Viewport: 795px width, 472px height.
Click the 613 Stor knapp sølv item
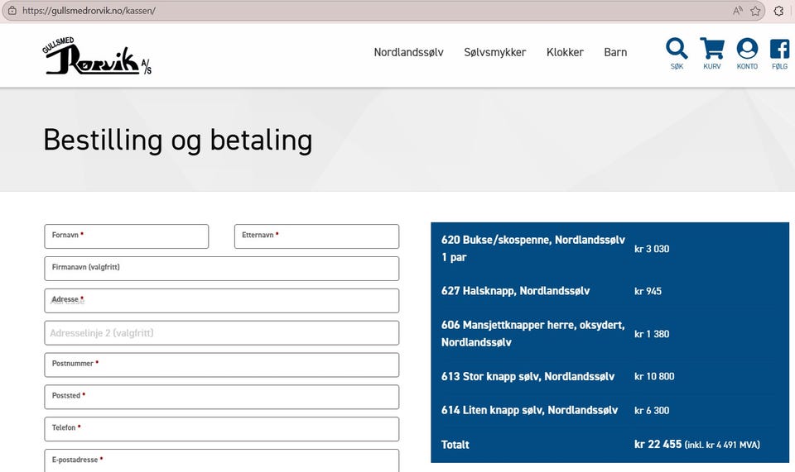coord(528,376)
